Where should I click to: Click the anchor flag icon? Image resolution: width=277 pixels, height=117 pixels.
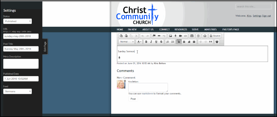point(154,36)
